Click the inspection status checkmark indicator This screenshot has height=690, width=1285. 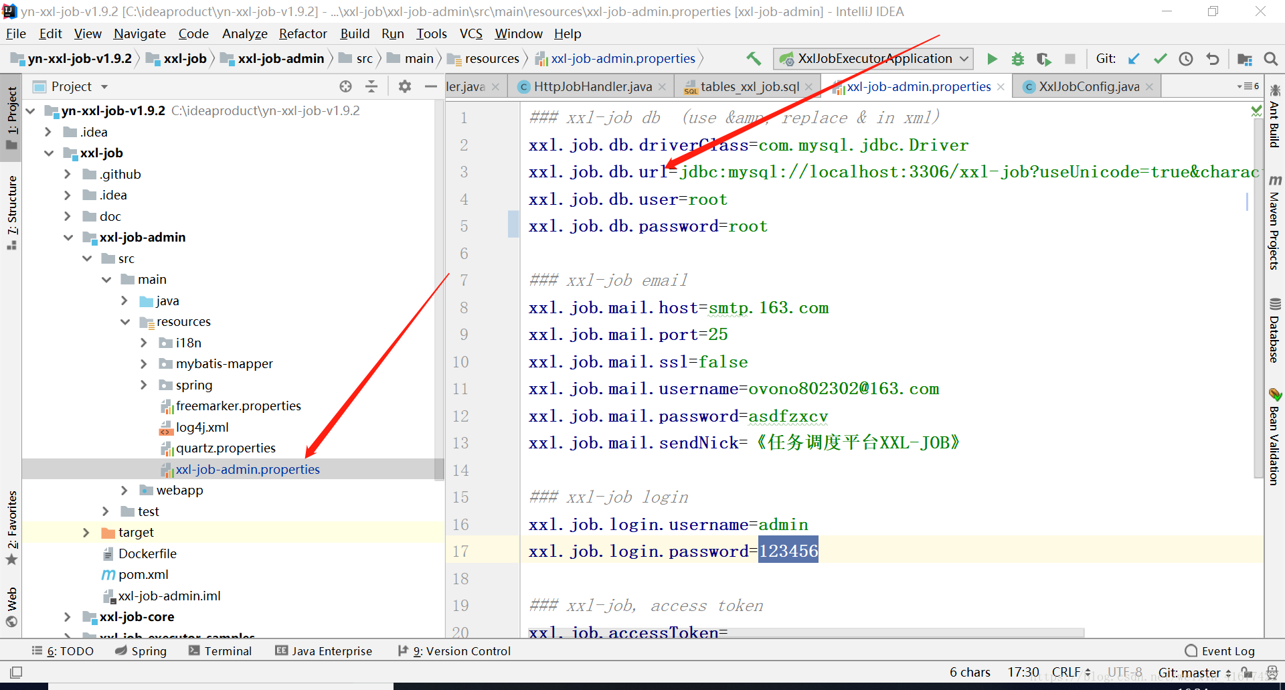1256,111
